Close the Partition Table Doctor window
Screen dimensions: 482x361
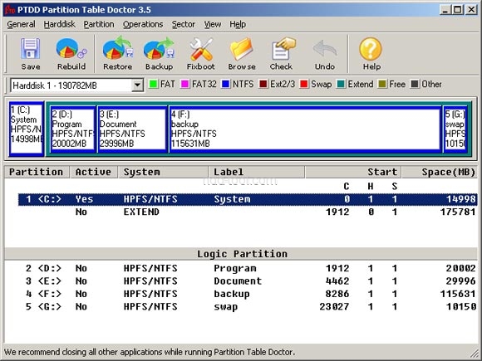click(470, 10)
